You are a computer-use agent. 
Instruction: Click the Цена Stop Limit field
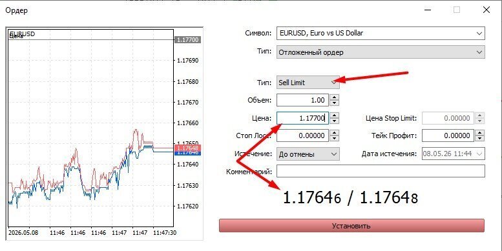(448, 118)
